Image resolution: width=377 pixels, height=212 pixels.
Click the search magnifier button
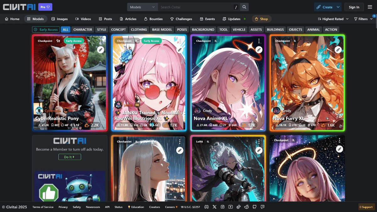(x=244, y=7)
